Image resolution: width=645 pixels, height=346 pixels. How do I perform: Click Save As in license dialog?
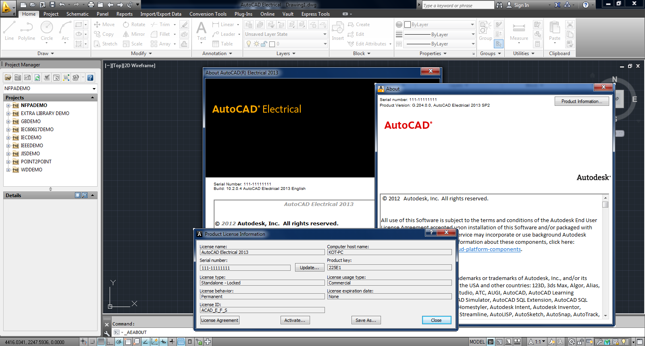(x=366, y=320)
